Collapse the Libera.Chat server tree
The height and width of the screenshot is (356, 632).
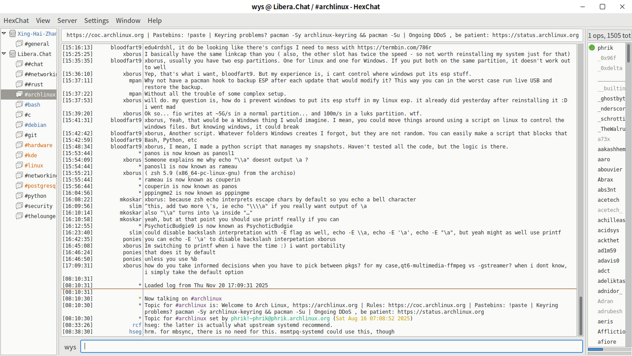[4, 54]
